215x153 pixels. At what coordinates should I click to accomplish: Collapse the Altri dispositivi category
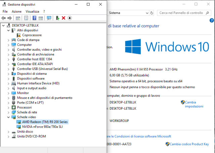tap(8, 30)
